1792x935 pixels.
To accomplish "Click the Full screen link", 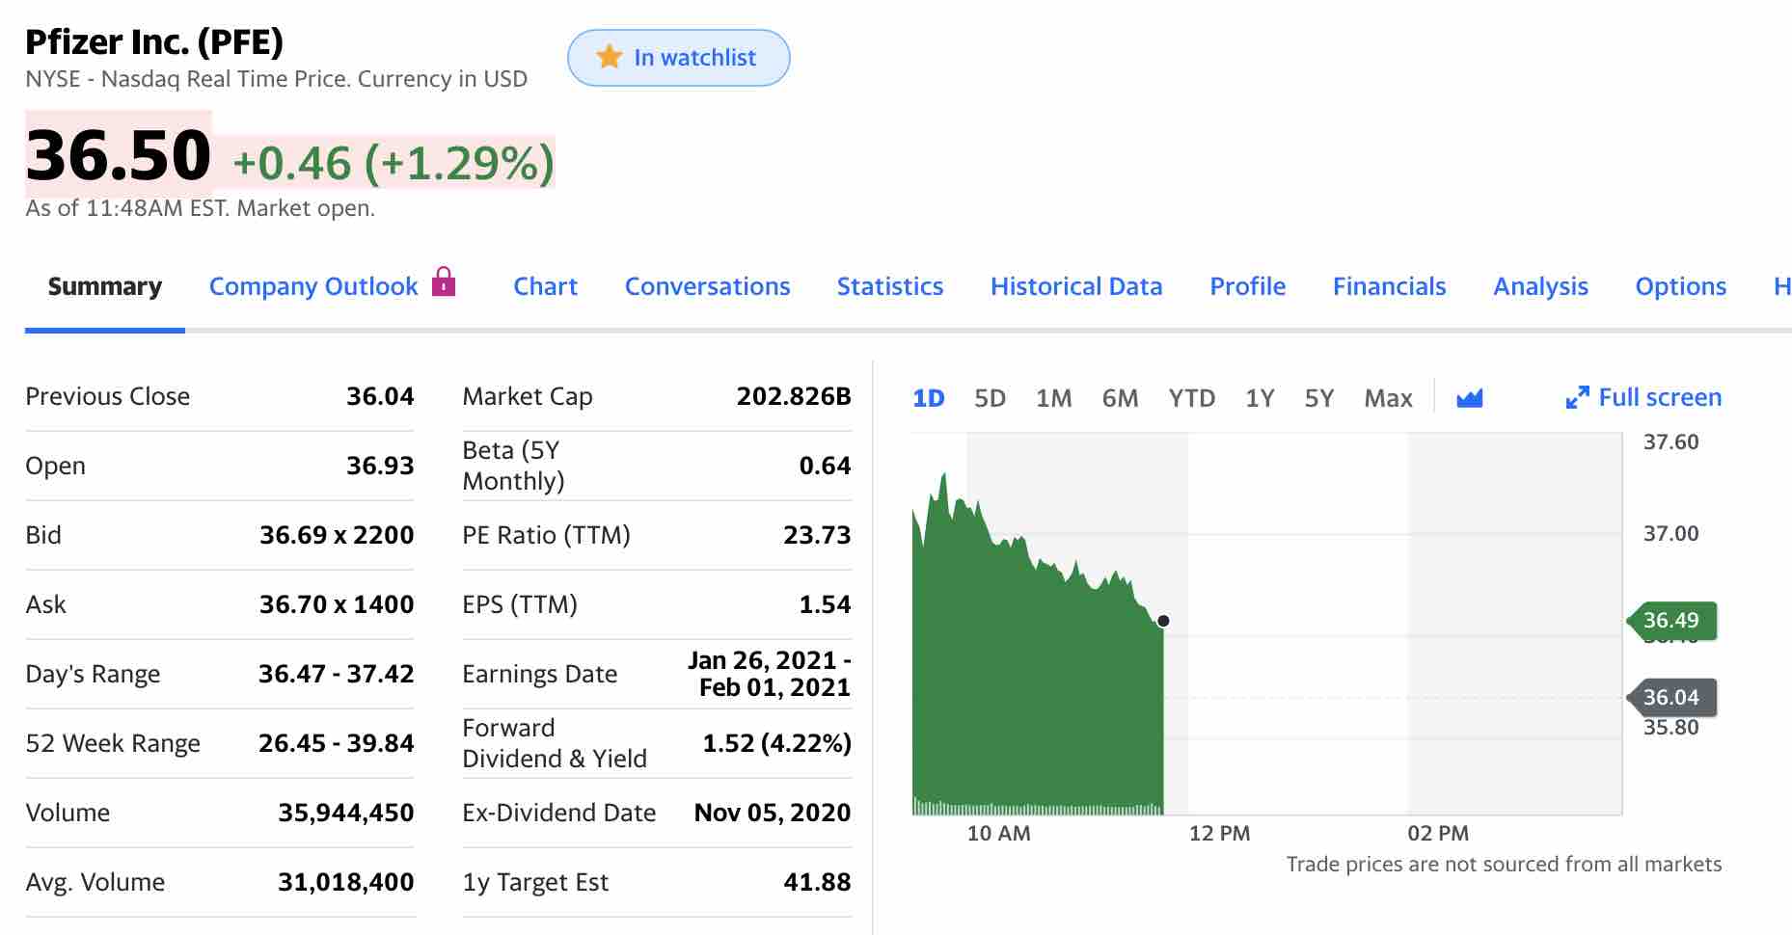I will click(x=1659, y=397).
